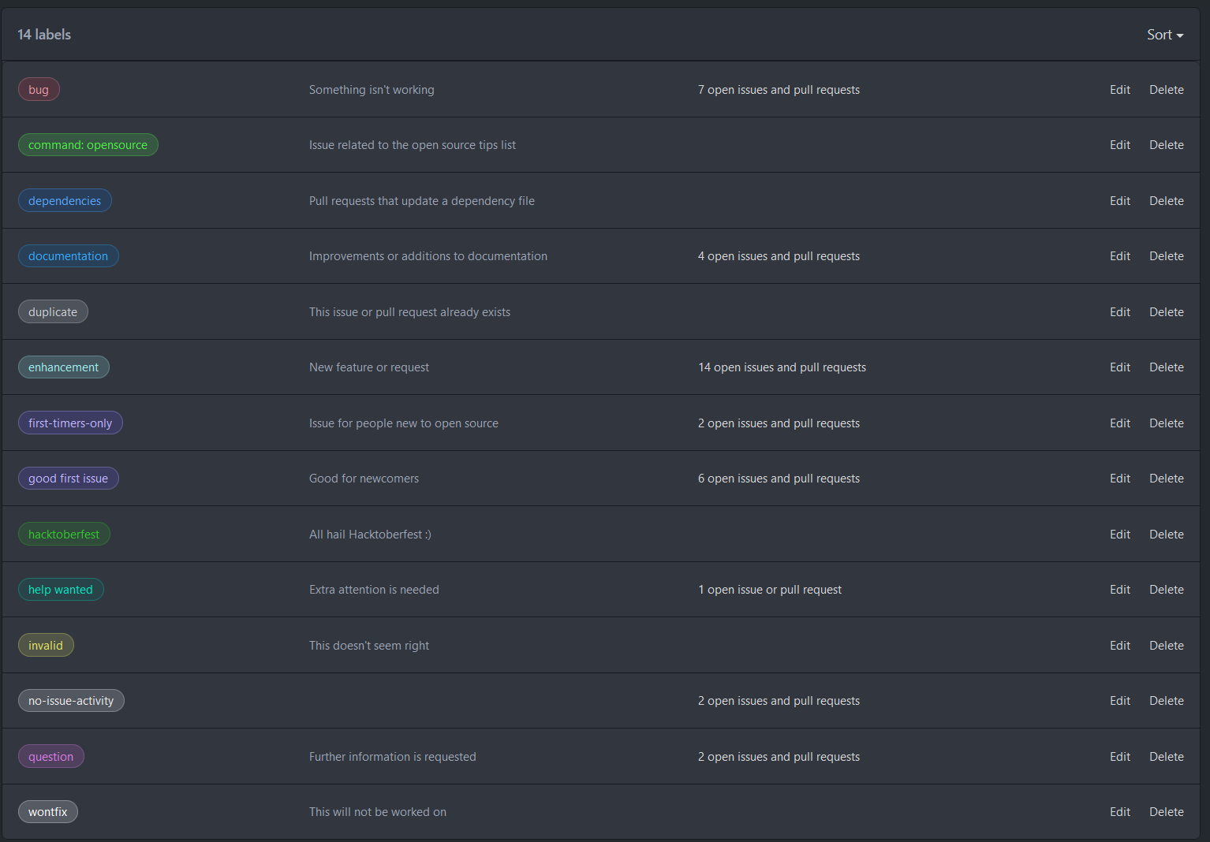This screenshot has height=842, width=1210.
Task: View 7 open issues for bug label
Action: point(779,90)
